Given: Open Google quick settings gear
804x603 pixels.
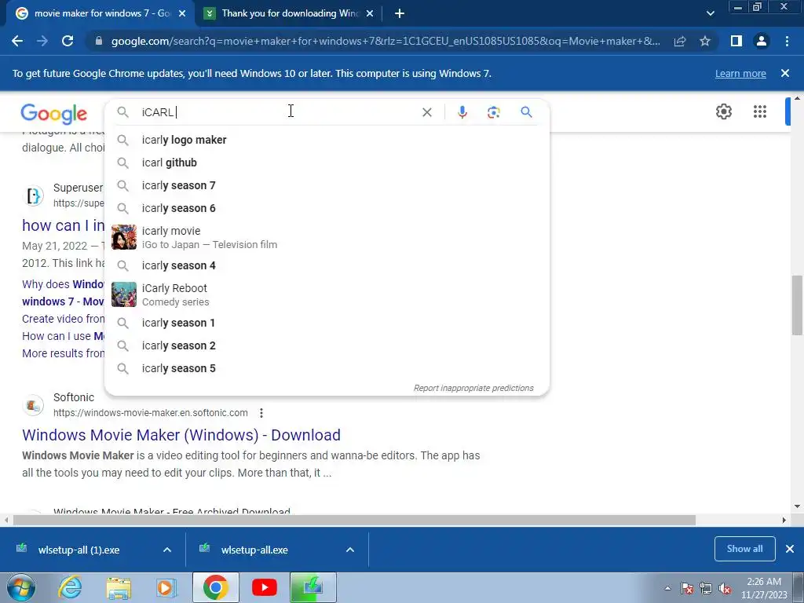Looking at the screenshot, I should point(723,111).
